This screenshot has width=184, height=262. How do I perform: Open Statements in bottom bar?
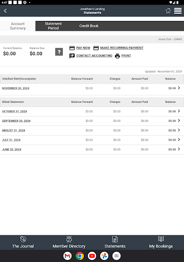click(115, 243)
